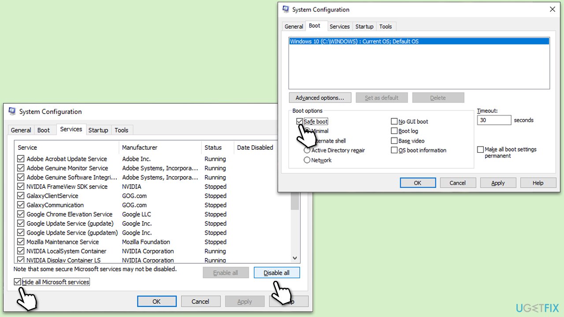The height and width of the screenshot is (317, 564).
Task: Select Active Directory repair radio option
Action: tap(307, 150)
